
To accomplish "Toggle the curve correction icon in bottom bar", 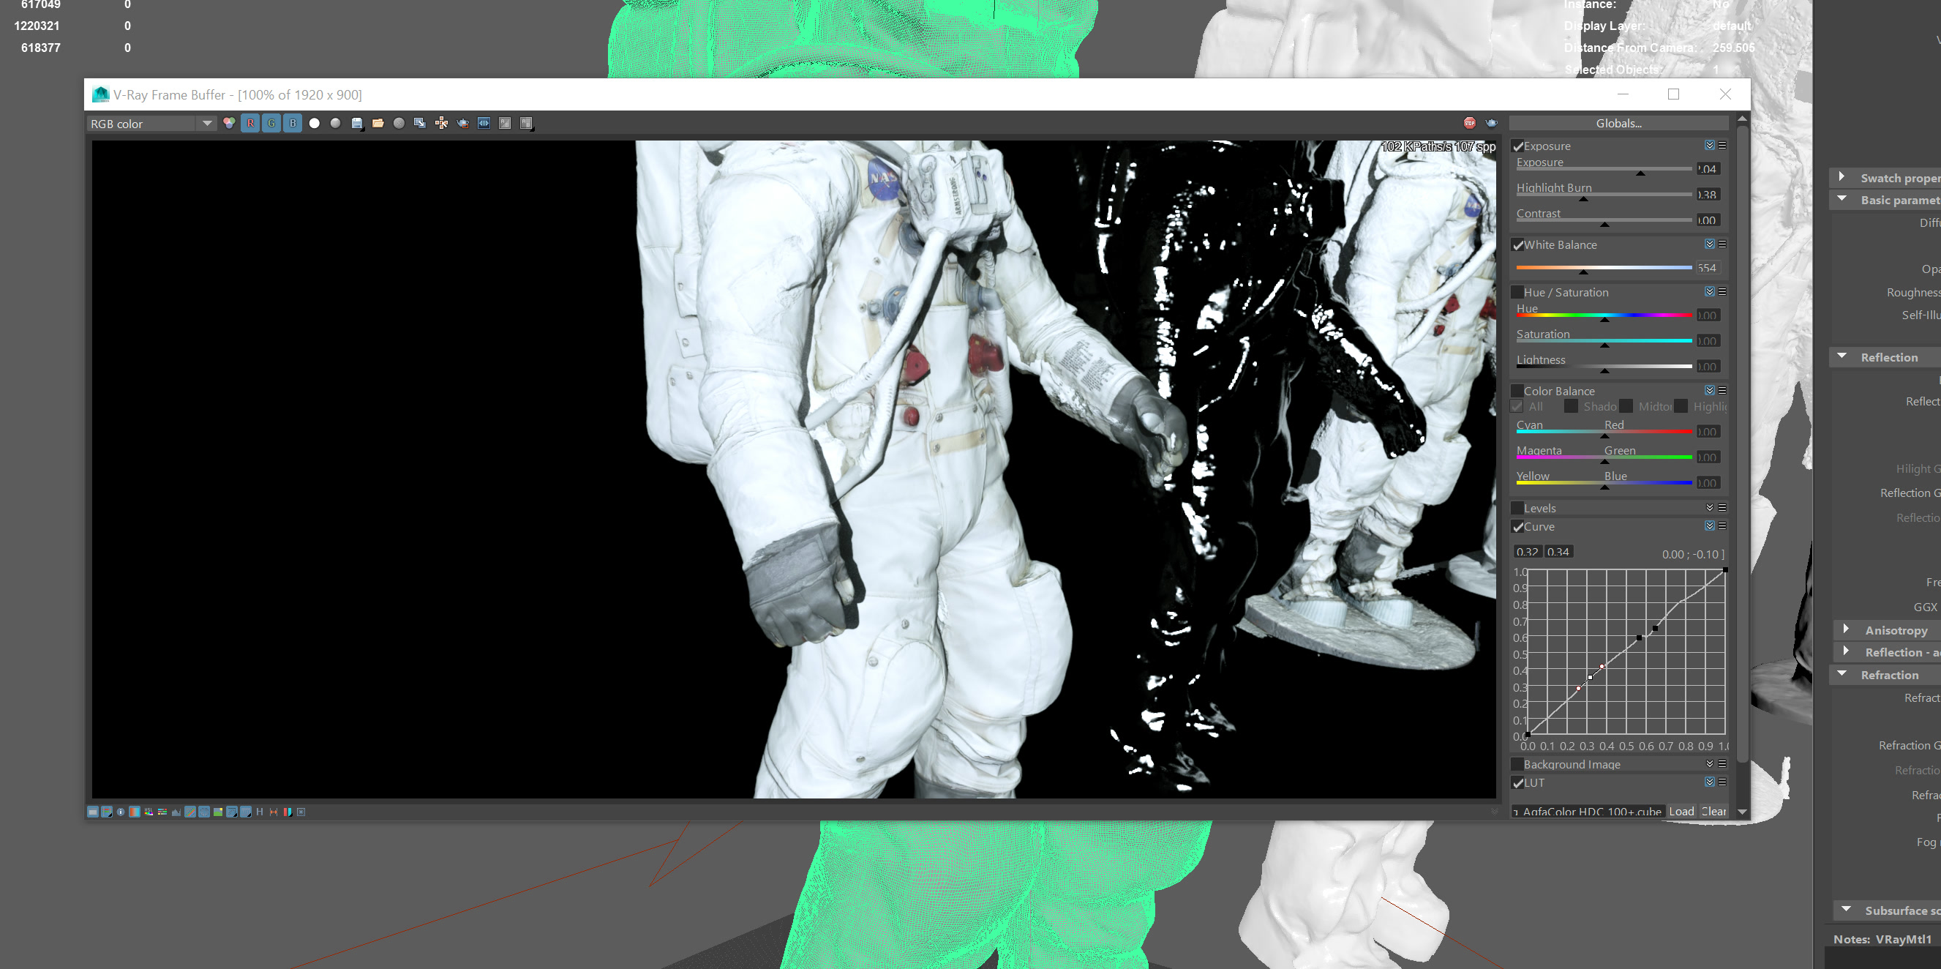I will coord(190,812).
